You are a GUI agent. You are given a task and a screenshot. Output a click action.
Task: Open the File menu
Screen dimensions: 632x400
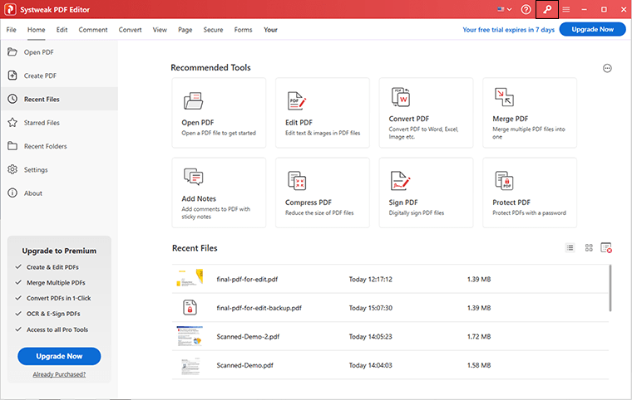12,30
